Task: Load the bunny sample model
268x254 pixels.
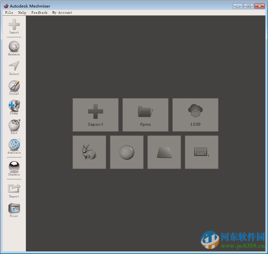Action: tap(89, 152)
